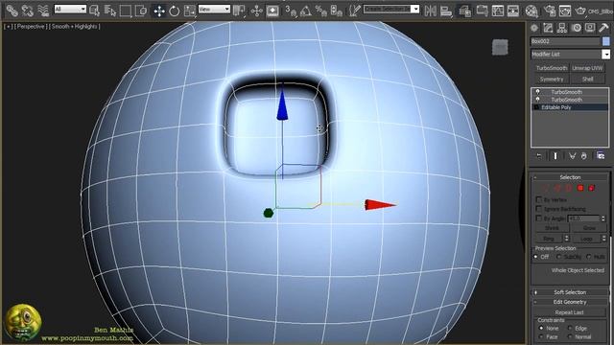The width and height of the screenshot is (614, 345).
Task: Toggle the 3D Snaps icon
Action: click(x=291, y=11)
